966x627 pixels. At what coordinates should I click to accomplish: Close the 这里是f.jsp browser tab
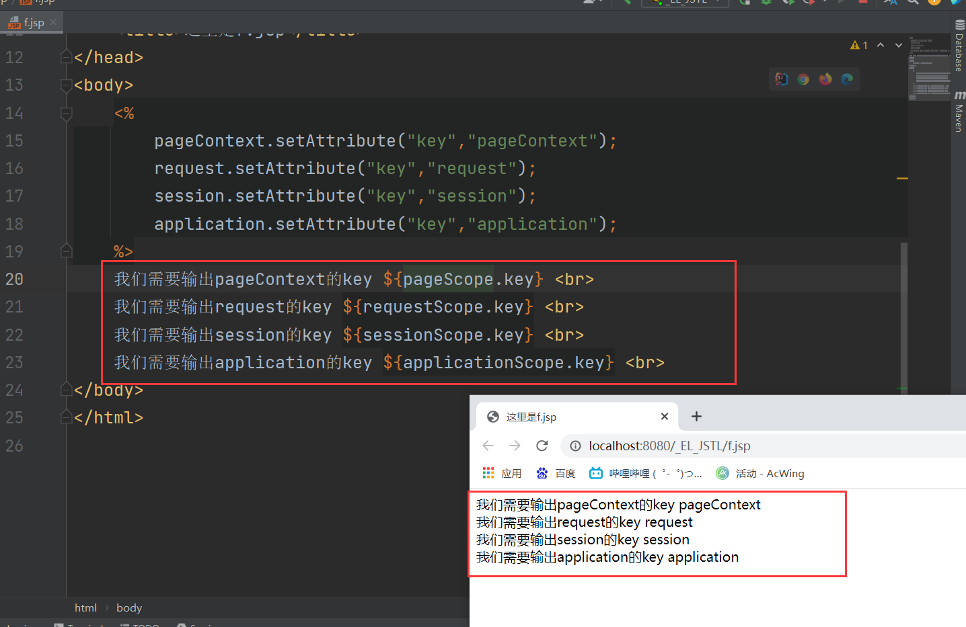665,417
